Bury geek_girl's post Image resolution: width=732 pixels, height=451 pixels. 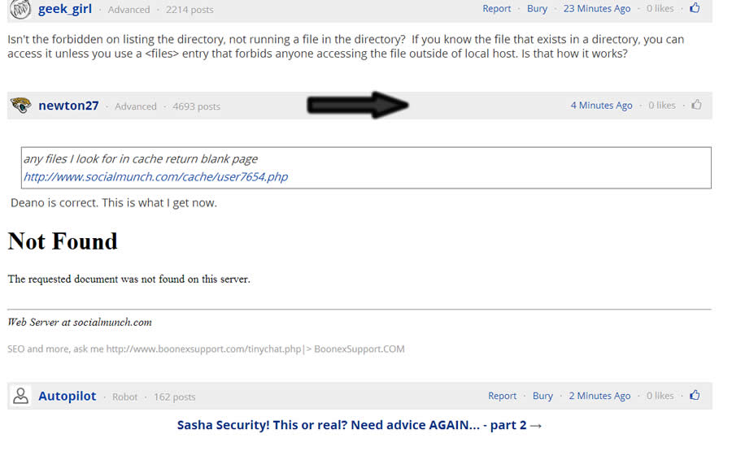(537, 8)
